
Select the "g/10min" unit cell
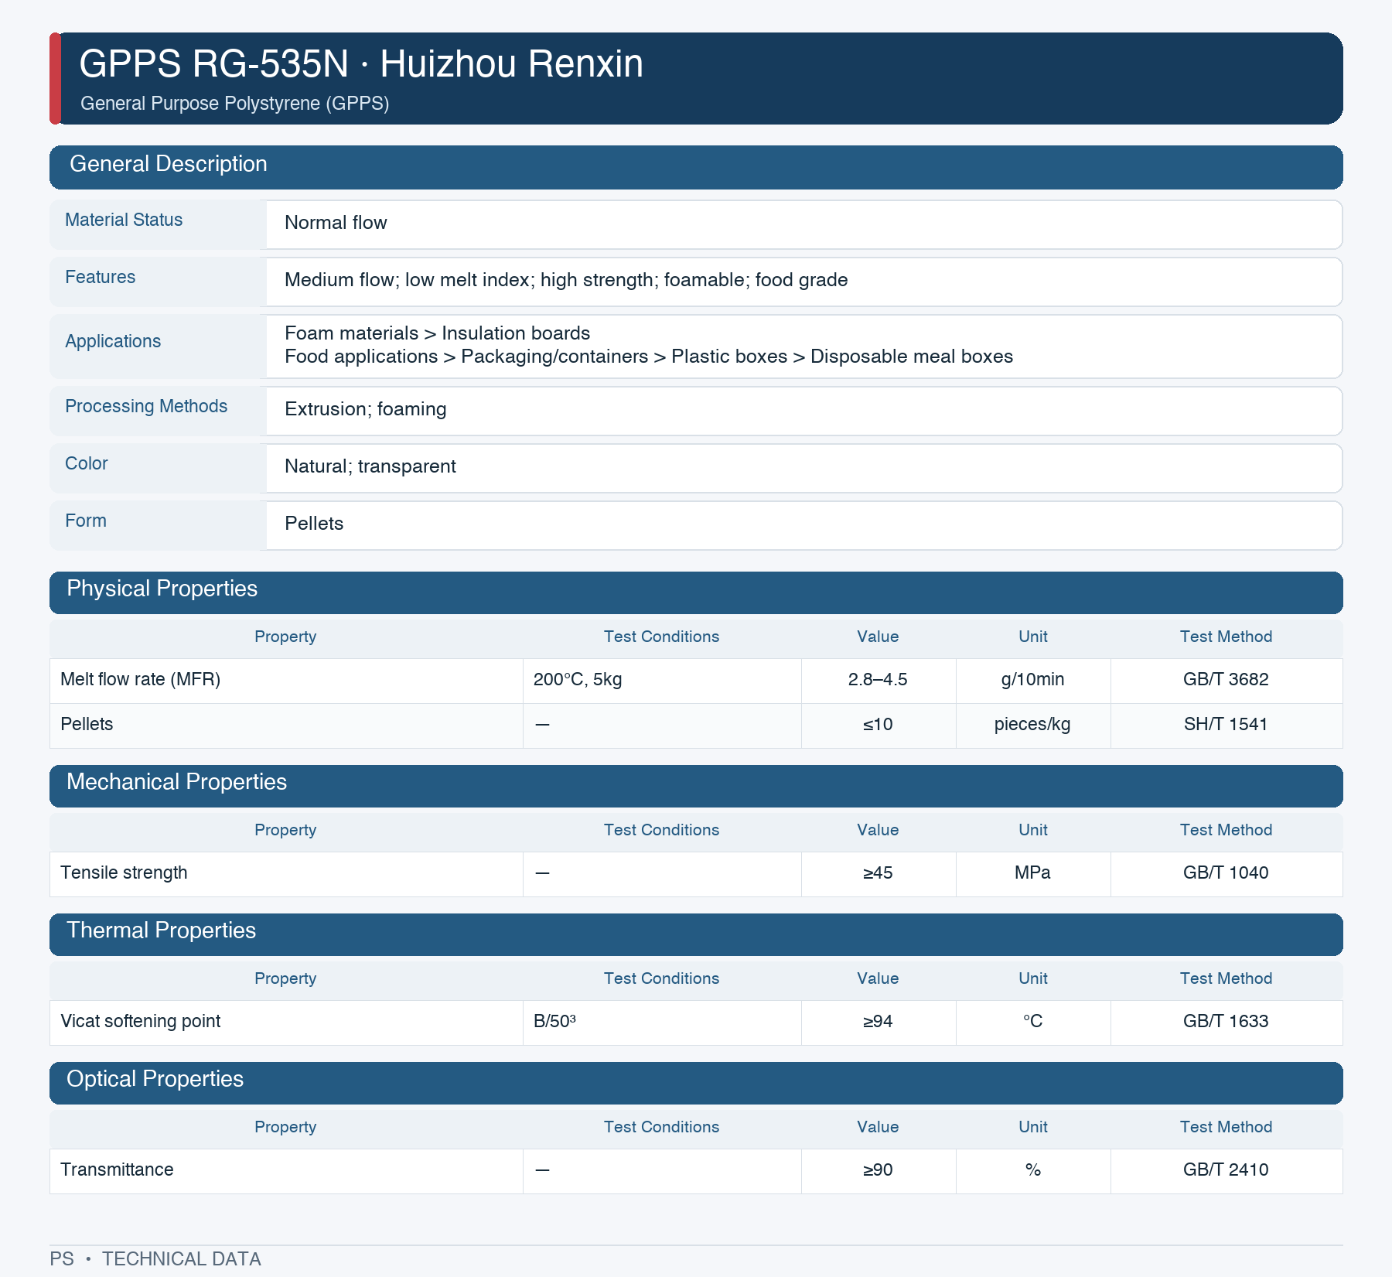point(1032,680)
